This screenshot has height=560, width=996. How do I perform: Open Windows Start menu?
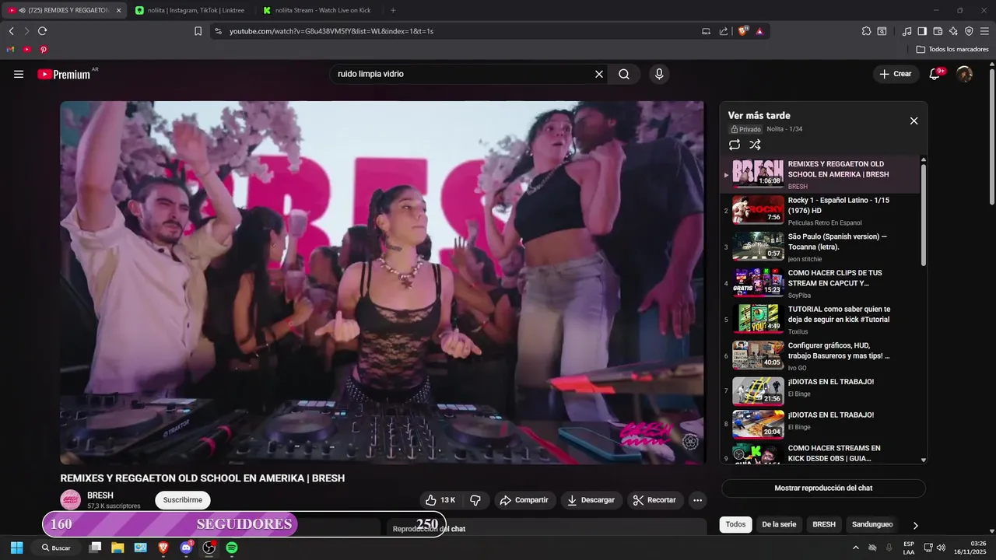16,548
